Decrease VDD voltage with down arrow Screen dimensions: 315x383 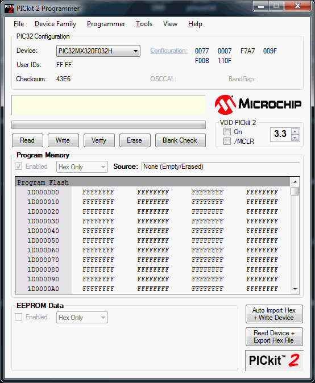295,138
